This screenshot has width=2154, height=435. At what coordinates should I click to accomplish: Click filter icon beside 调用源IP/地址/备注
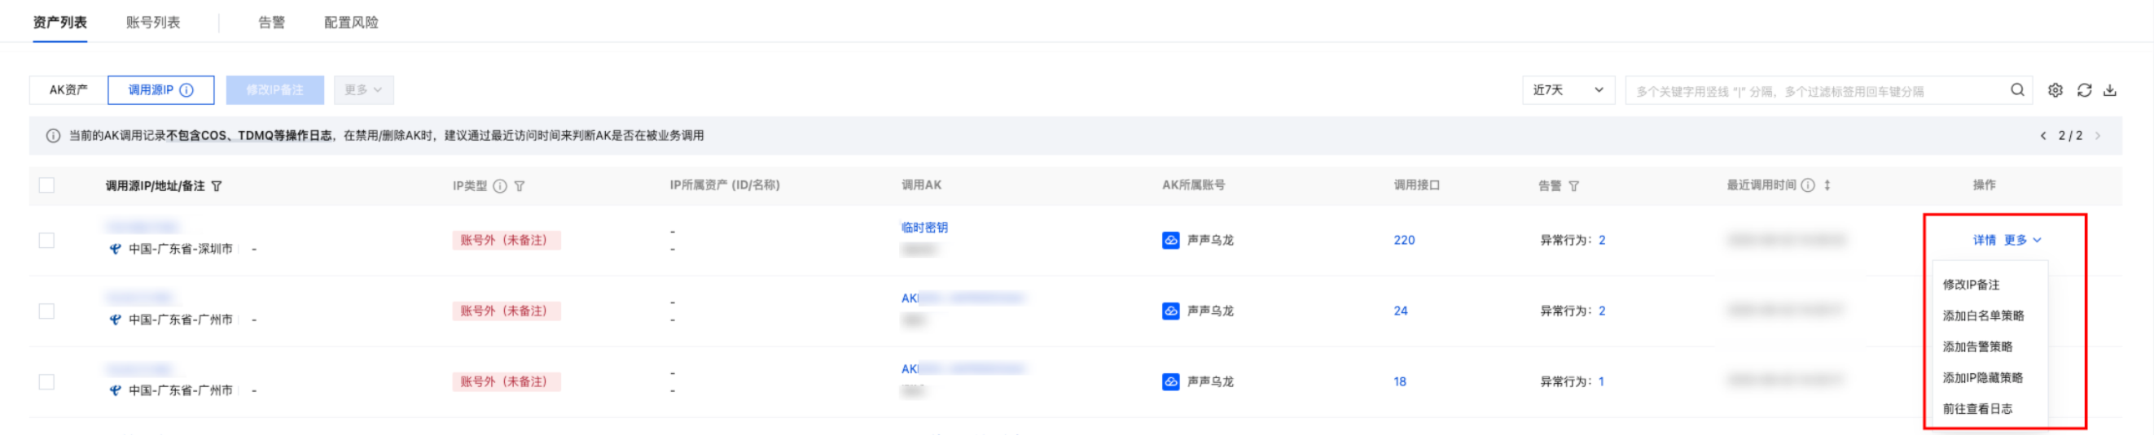[217, 186]
